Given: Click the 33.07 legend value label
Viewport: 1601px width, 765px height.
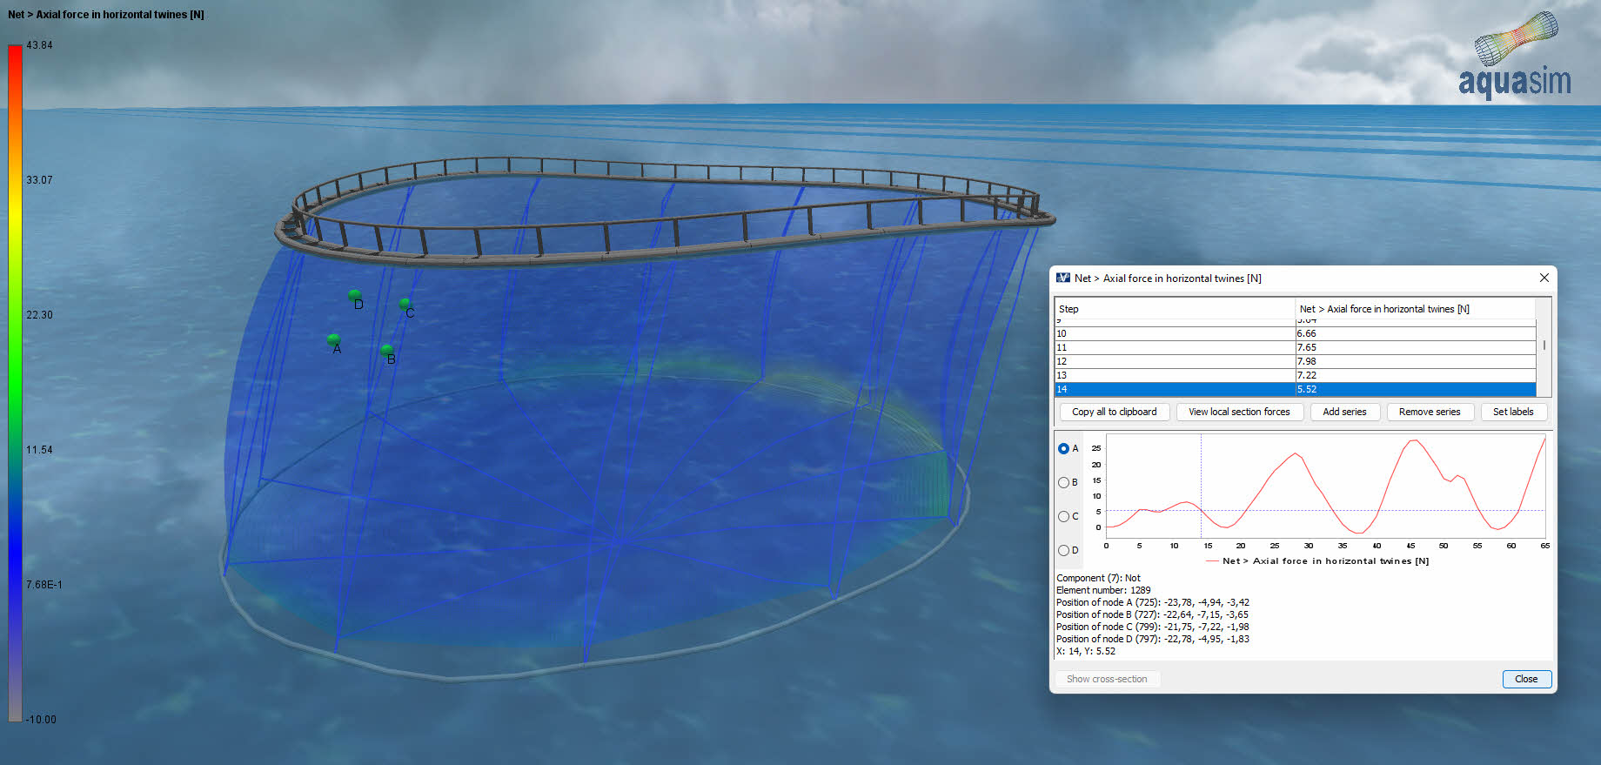Looking at the screenshot, I should pyautogui.click(x=39, y=180).
